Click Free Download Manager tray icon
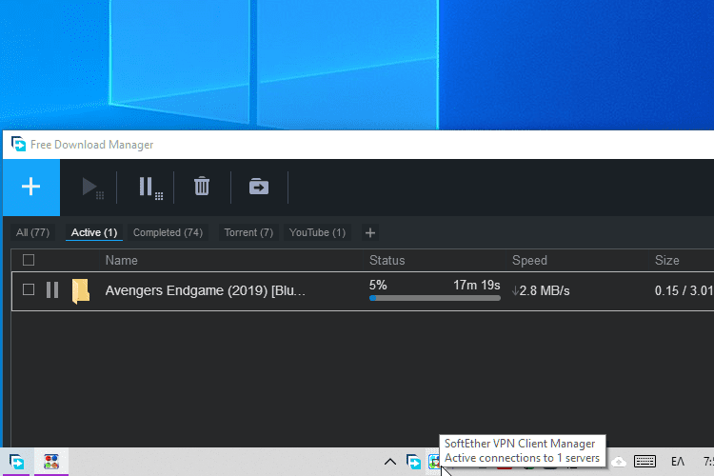Viewport: 714px width, 476px height. 413,462
